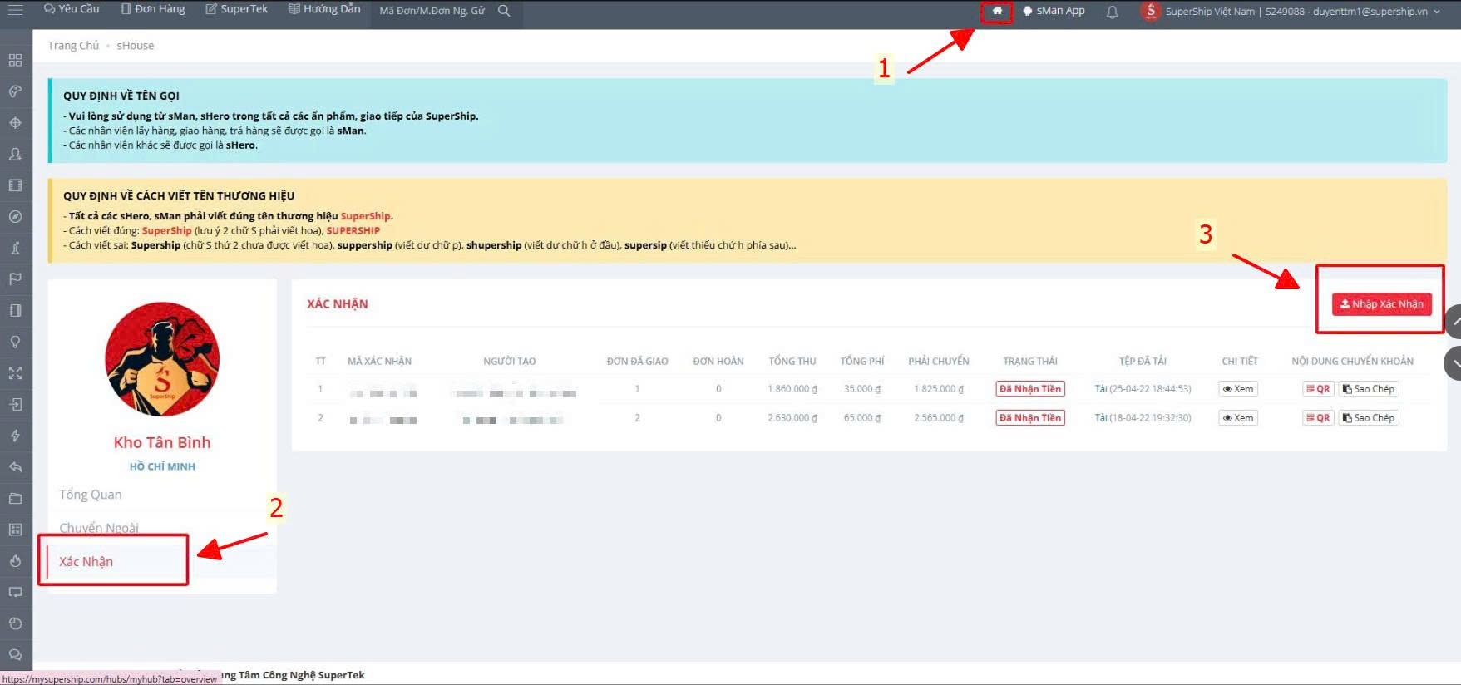The width and height of the screenshot is (1461, 685).
Task: Click the XÁC NHẬN panel heading
Action: [x=338, y=304]
